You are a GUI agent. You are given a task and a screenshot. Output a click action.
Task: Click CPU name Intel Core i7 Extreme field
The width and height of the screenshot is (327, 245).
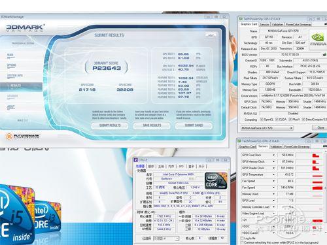179,174
